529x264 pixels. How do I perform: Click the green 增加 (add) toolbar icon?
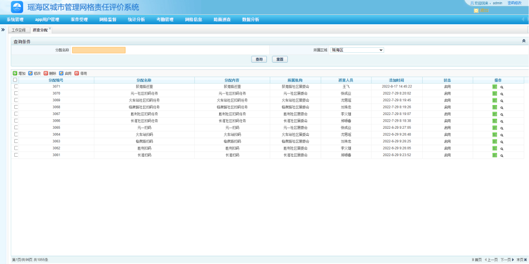[15, 73]
